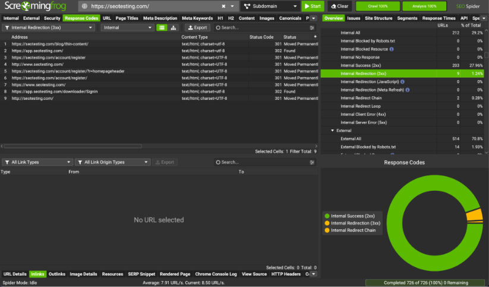The height and width of the screenshot is (287, 489).
Task: Click info icon beside Internal Blocked Resource
Action: point(393,49)
